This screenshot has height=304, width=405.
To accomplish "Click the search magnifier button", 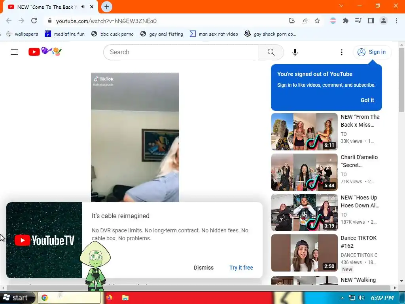I will (x=271, y=52).
